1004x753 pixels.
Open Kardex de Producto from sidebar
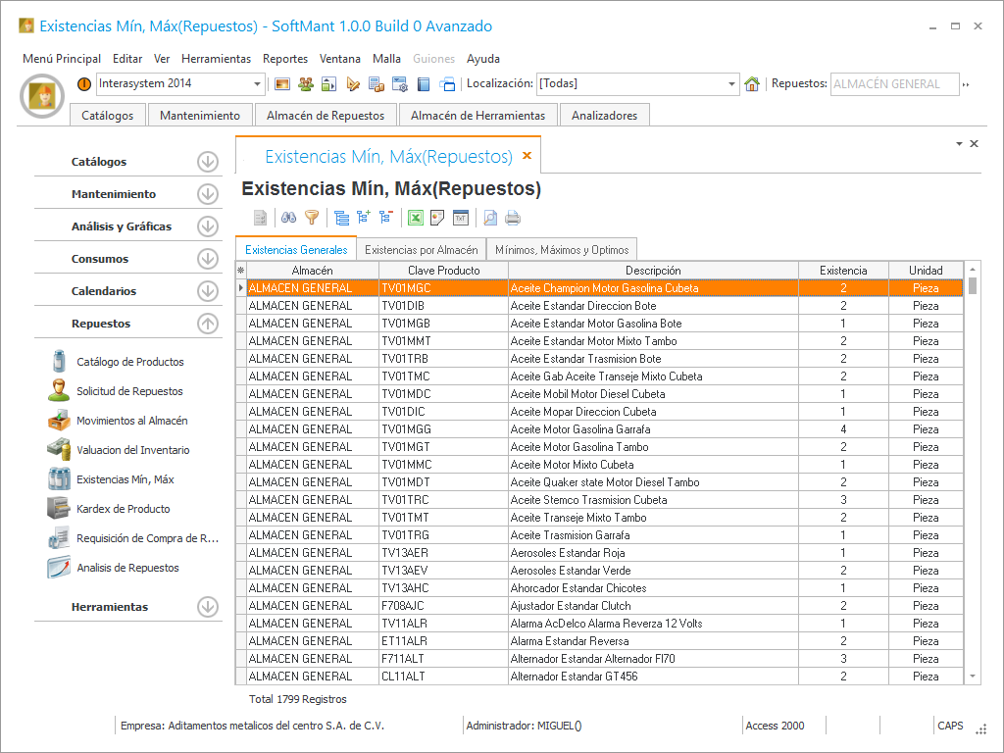123,509
